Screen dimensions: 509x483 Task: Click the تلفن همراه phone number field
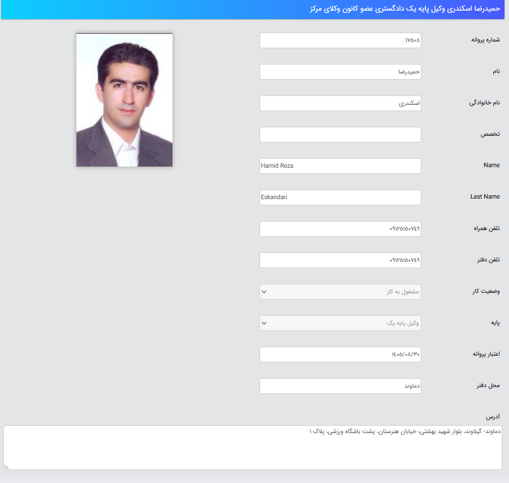(340, 229)
